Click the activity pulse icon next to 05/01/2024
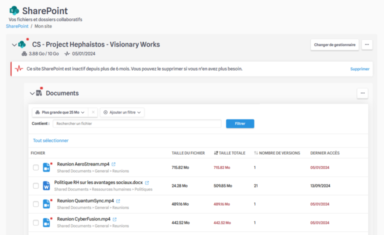Image resolution: width=384 pixels, height=235 pixels. (x=67, y=53)
